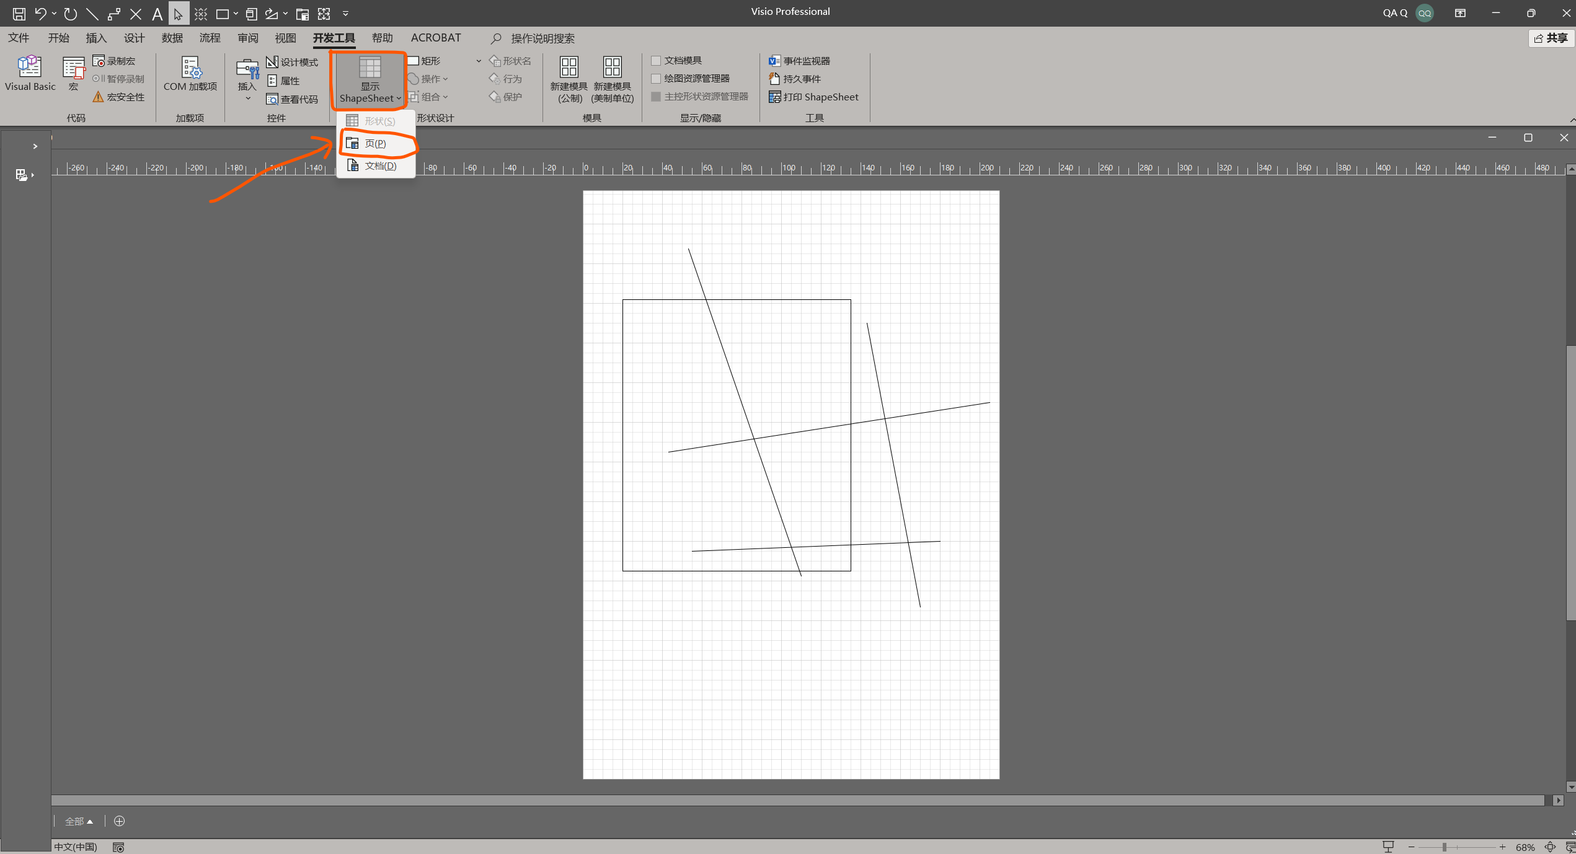Choose Page (页) from ShapeSheet menu

coord(375,144)
